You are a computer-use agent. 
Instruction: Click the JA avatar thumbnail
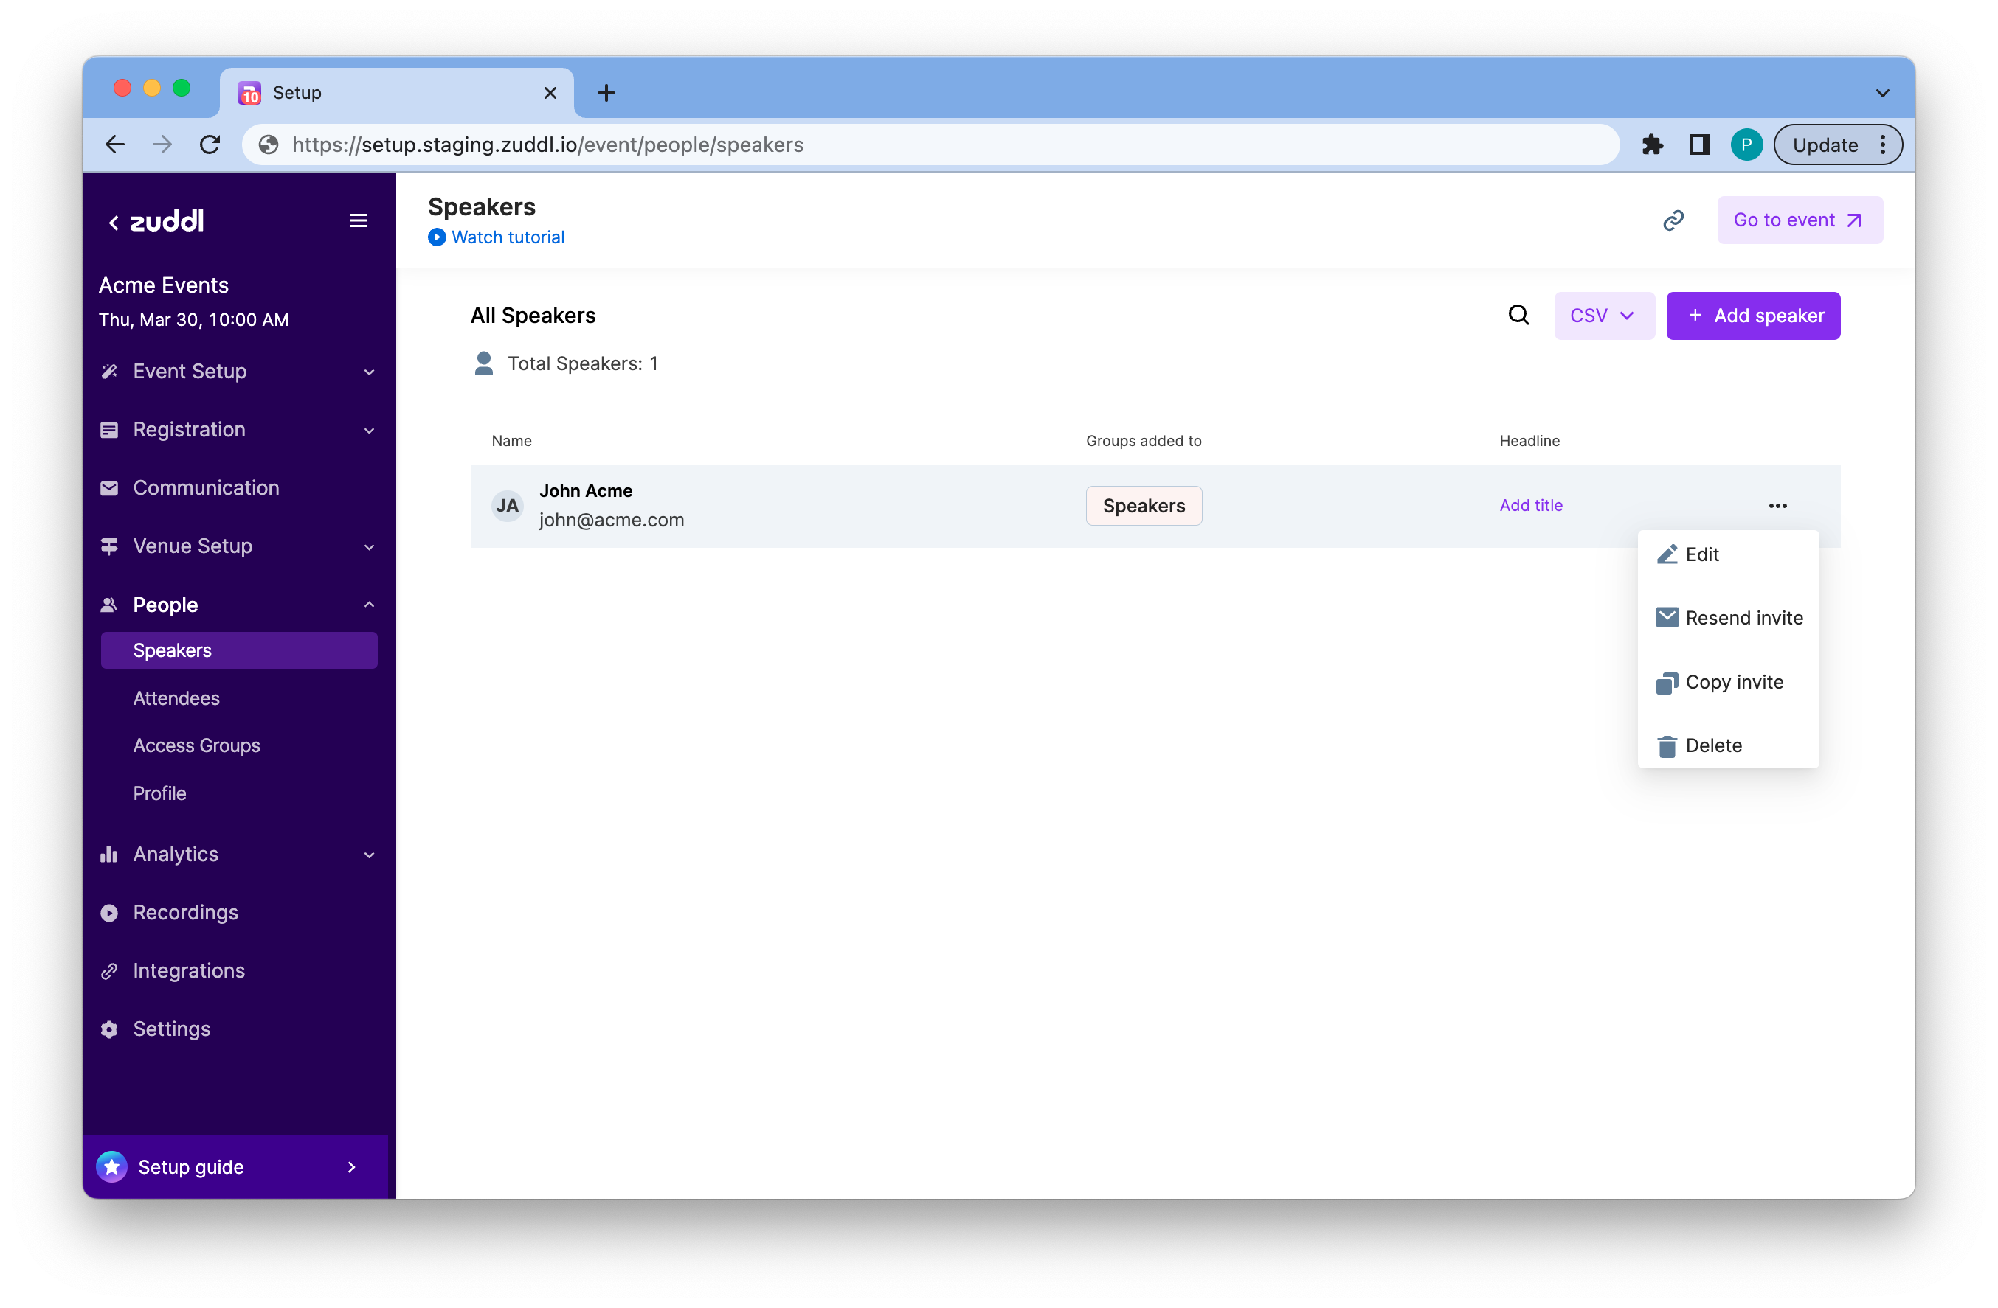pos(507,506)
